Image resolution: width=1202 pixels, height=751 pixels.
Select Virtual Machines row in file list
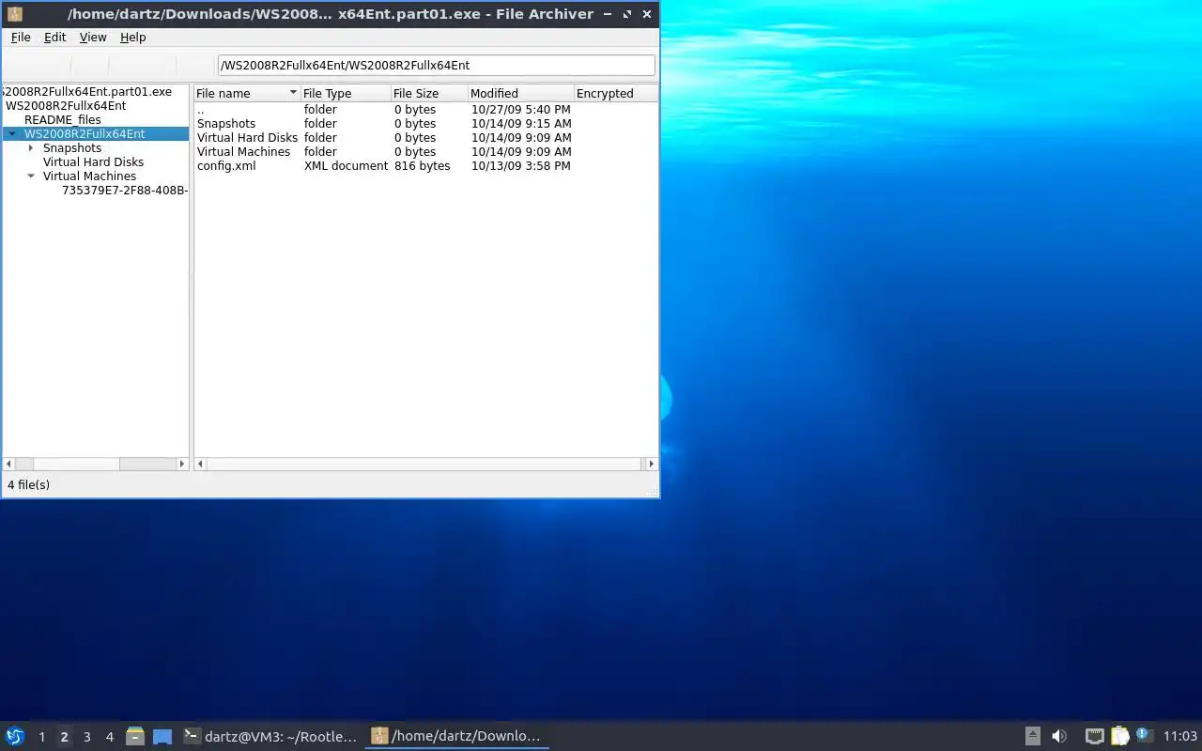point(425,152)
